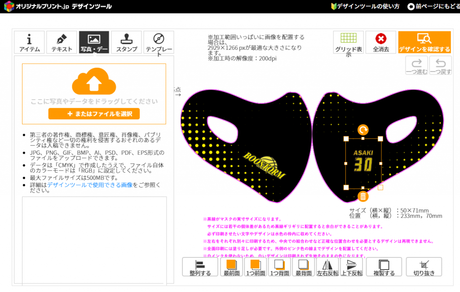Toggle グリッド表示 grid button
This screenshot has width=460, height=292.
(x=349, y=43)
